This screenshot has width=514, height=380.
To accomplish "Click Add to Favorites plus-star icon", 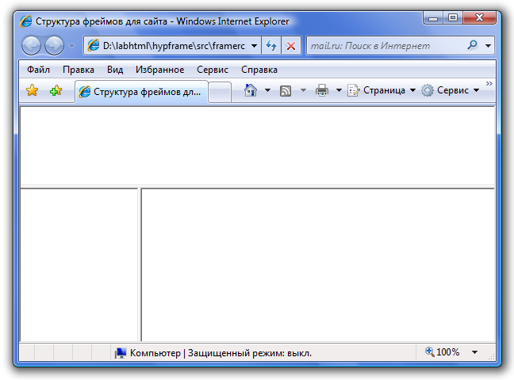I will click(x=56, y=90).
